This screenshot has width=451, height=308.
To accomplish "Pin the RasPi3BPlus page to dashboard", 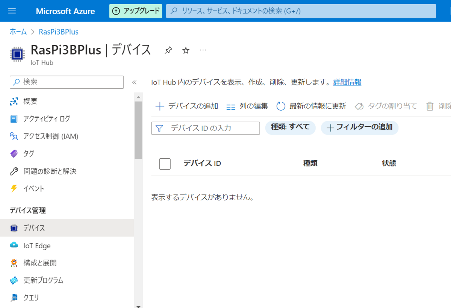I will click(x=168, y=50).
